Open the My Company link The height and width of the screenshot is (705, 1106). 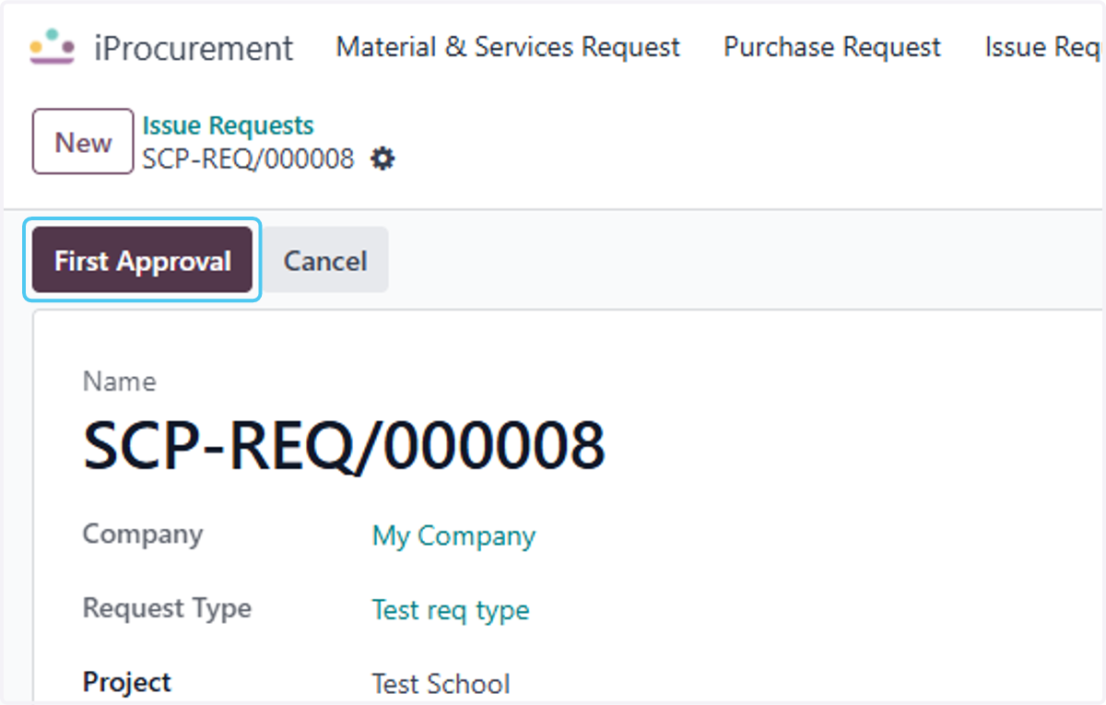pos(453,535)
